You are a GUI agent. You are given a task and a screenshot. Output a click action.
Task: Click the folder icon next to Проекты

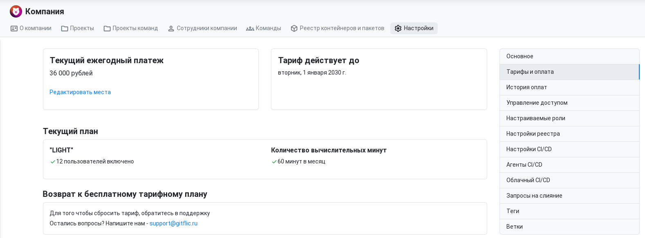65,29
